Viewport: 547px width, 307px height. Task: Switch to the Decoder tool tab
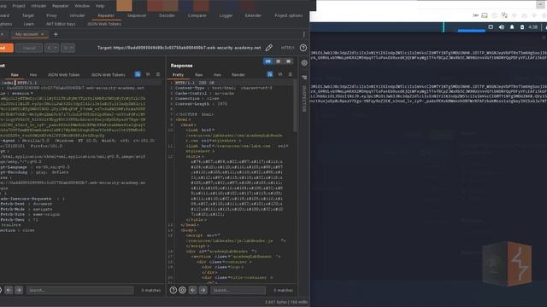point(167,15)
